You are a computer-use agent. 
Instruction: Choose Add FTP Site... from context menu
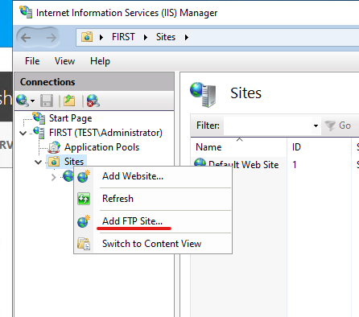point(153,221)
